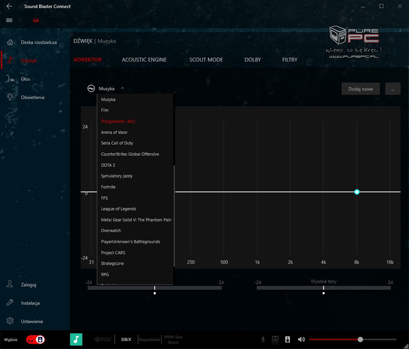Switch to FILTRY tab
The height and width of the screenshot is (349, 409).
(x=289, y=60)
